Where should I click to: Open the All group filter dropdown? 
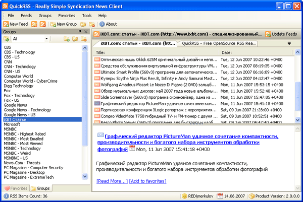click(46, 39)
